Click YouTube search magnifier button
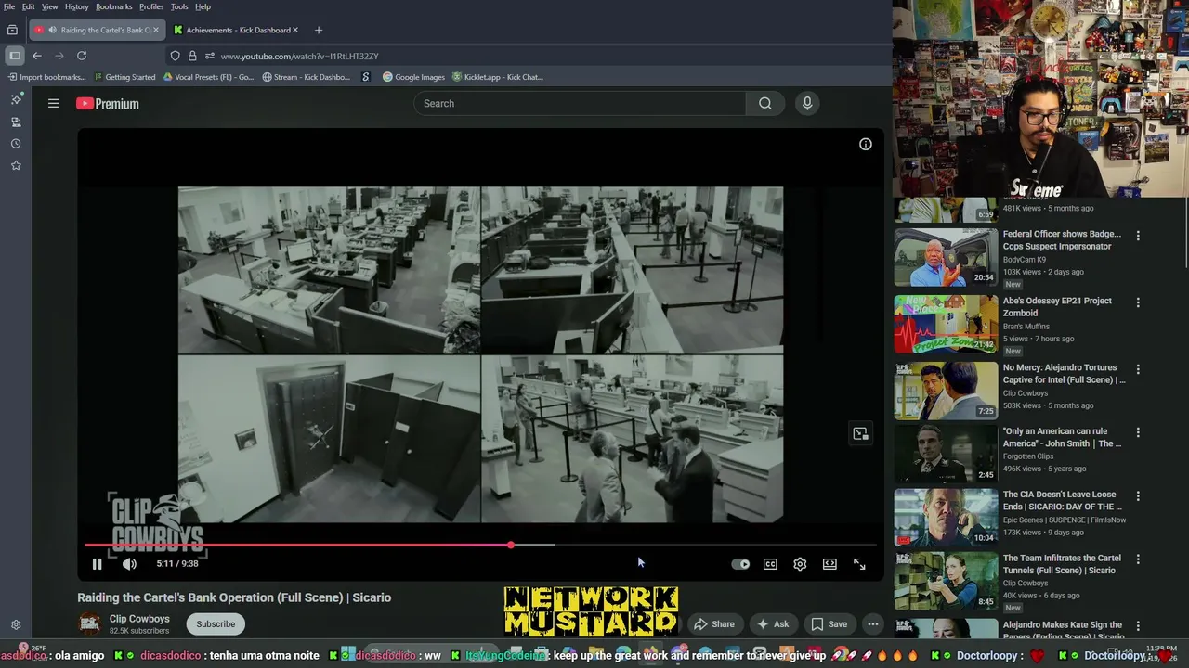The image size is (1189, 668). [764, 103]
